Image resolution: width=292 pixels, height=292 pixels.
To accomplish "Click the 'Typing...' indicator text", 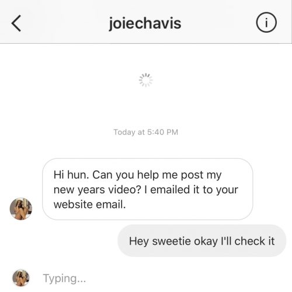I will point(64,278).
